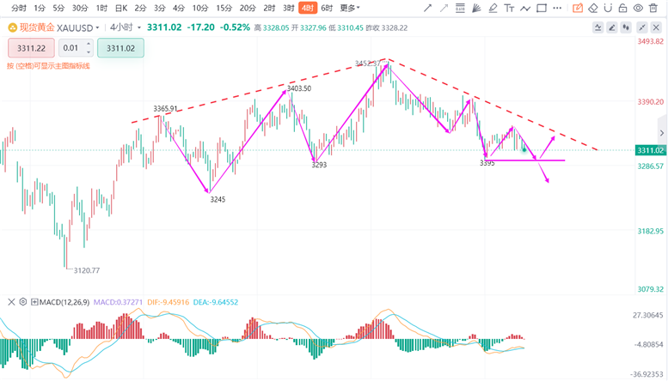Click the 0.01 lot size field
Viewport: 668px width, 381px height.
[71, 48]
